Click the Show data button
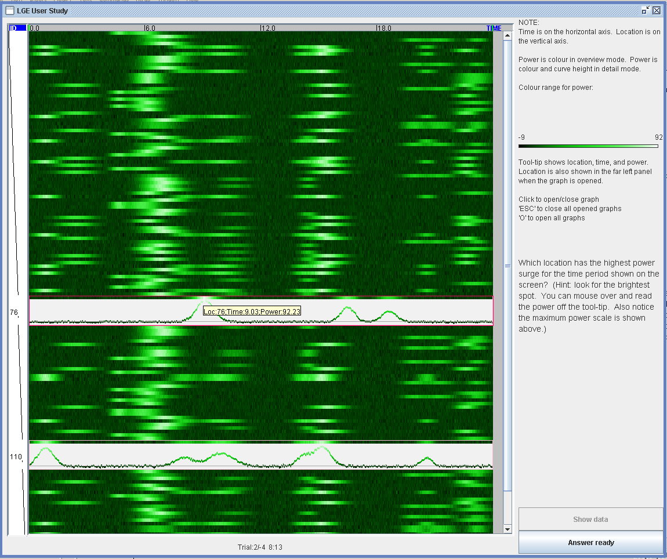The image size is (667, 559). 590,519
